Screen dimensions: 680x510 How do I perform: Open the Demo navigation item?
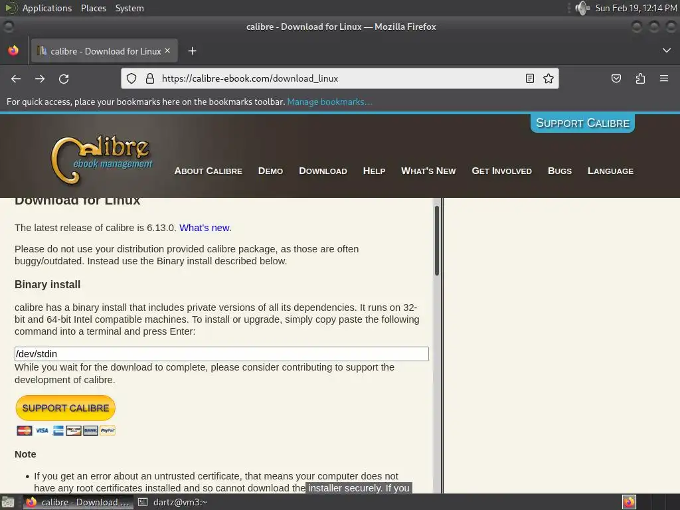pos(271,171)
